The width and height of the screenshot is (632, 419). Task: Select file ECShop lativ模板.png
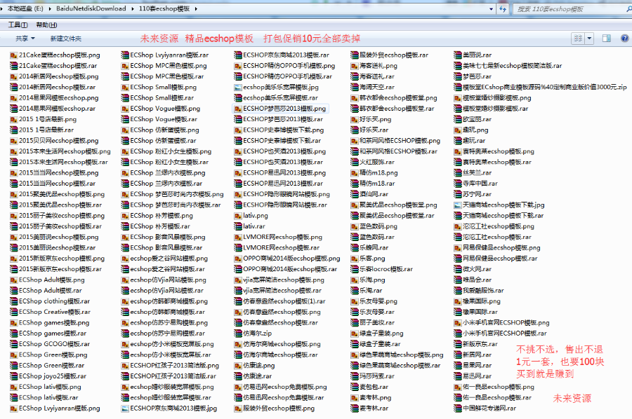coord(46,387)
